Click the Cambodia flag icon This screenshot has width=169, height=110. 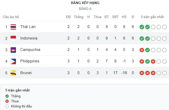13,50
